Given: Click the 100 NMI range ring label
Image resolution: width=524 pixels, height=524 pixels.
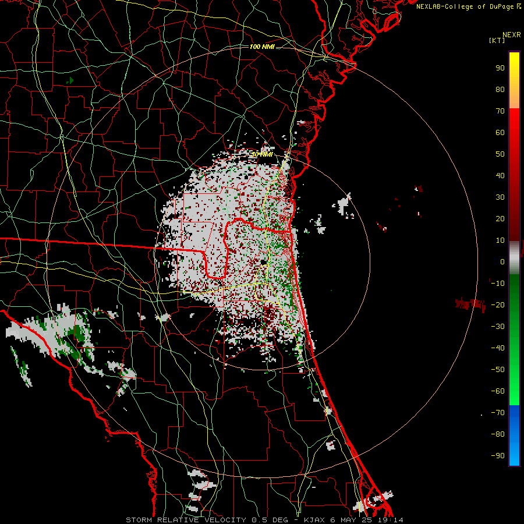Looking at the screenshot, I should click(x=262, y=47).
